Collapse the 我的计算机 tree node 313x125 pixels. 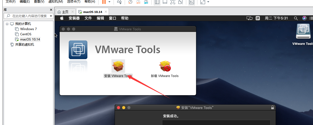point(7,24)
